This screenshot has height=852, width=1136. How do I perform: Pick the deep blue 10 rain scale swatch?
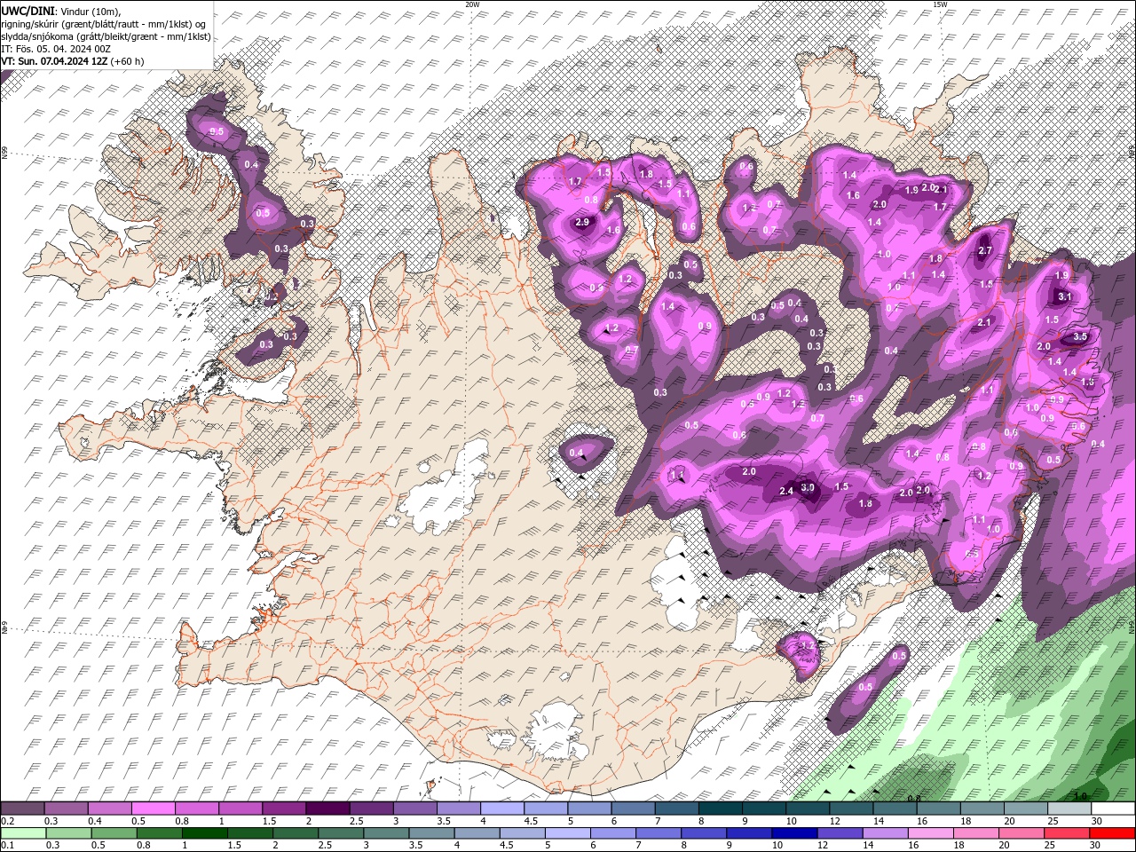794,833
